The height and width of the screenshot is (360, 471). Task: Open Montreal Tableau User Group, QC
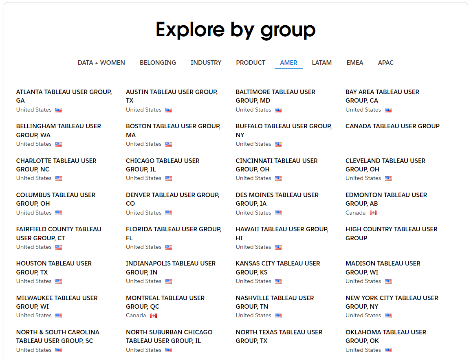[x=165, y=302]
